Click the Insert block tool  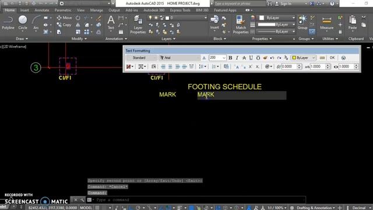tap(214, 23)
